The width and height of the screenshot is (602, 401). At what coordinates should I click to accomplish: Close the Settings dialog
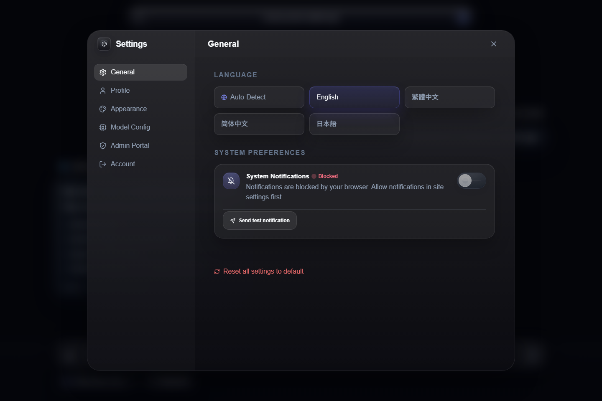tap(494, 44)
